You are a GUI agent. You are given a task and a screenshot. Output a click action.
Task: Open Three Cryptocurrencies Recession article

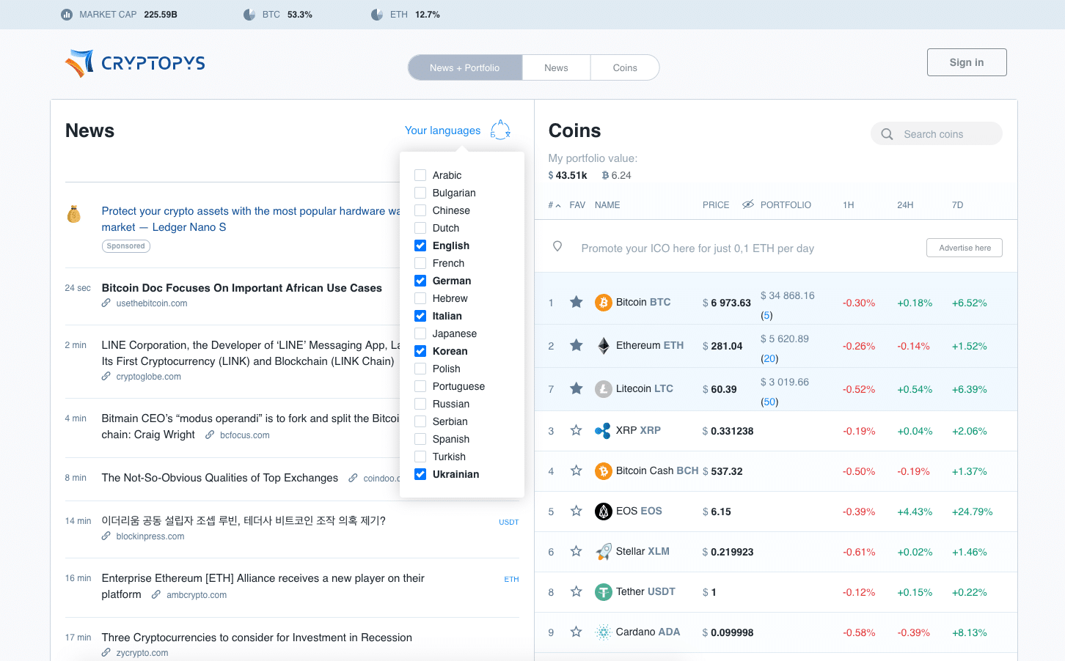tap(257, 638)
